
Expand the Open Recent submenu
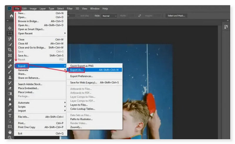41,33
